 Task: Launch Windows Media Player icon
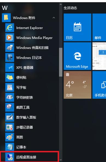10,38
